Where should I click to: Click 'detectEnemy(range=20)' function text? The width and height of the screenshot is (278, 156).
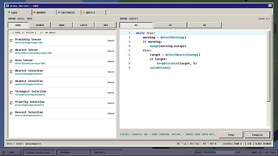click(29, 43)
